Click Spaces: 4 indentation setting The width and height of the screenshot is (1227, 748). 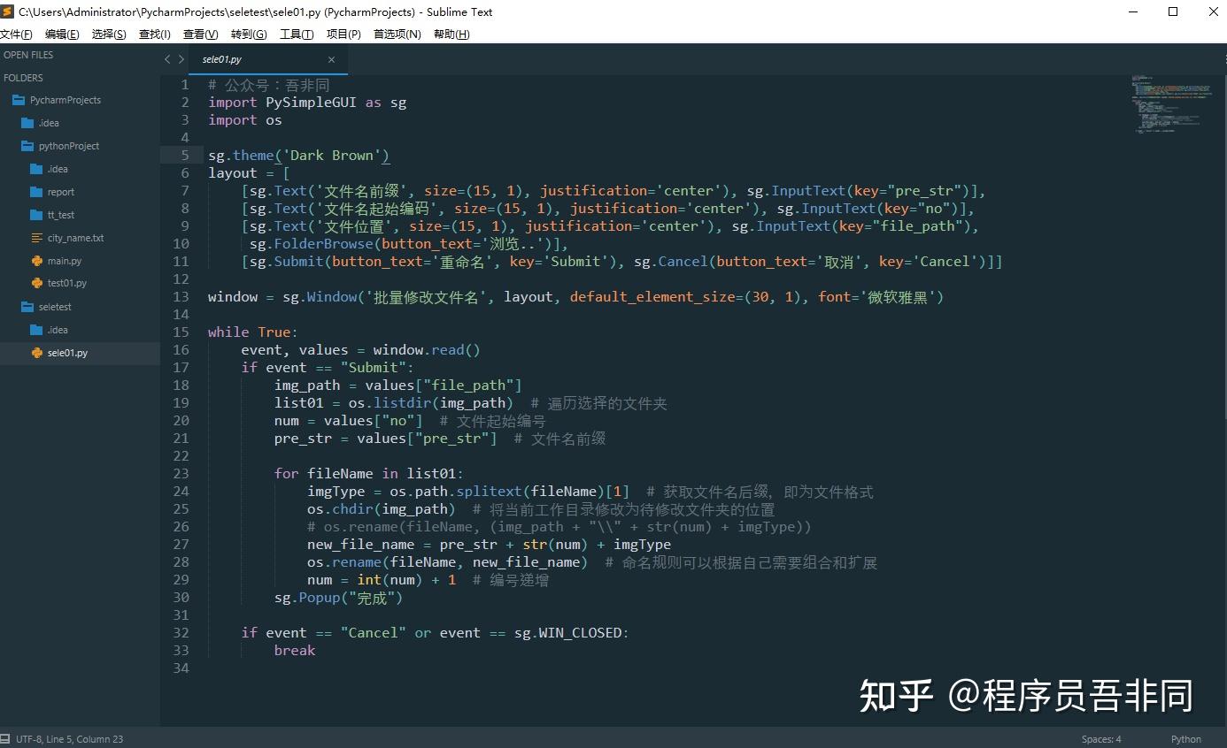coord(1100,738)
